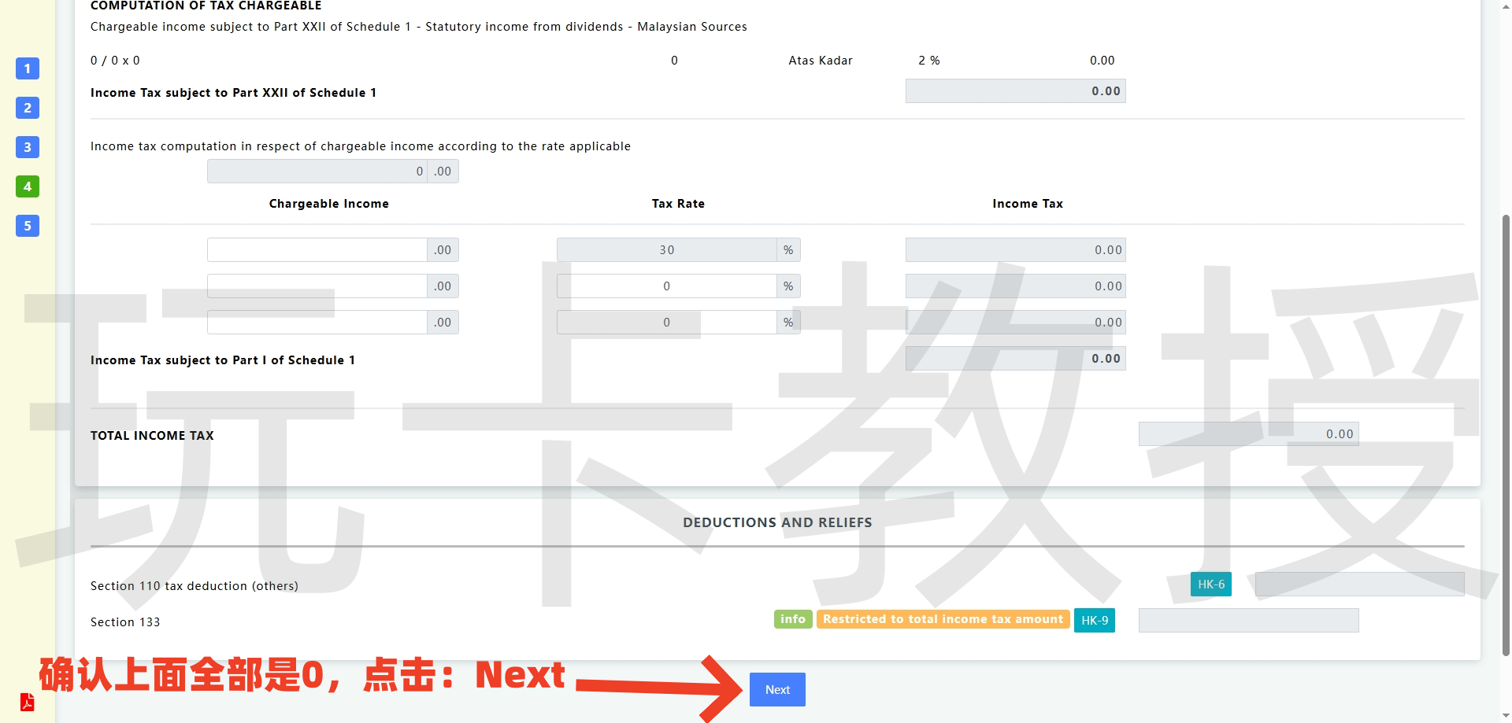The width and height of the screenshot is (1512, 723).
Task: Click the Income Tax column header
Action: tap(1028, 204)
